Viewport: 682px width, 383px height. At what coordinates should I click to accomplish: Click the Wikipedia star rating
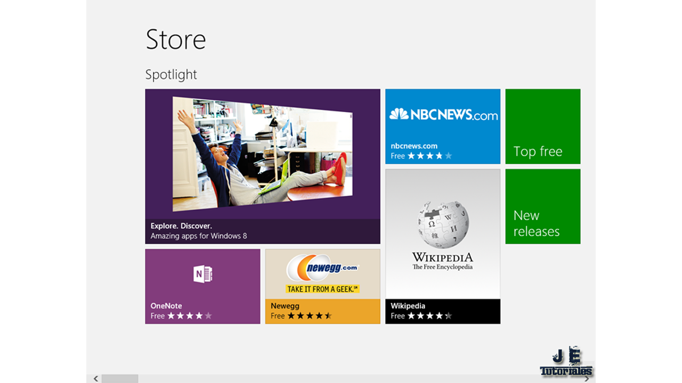pos(430,316)
